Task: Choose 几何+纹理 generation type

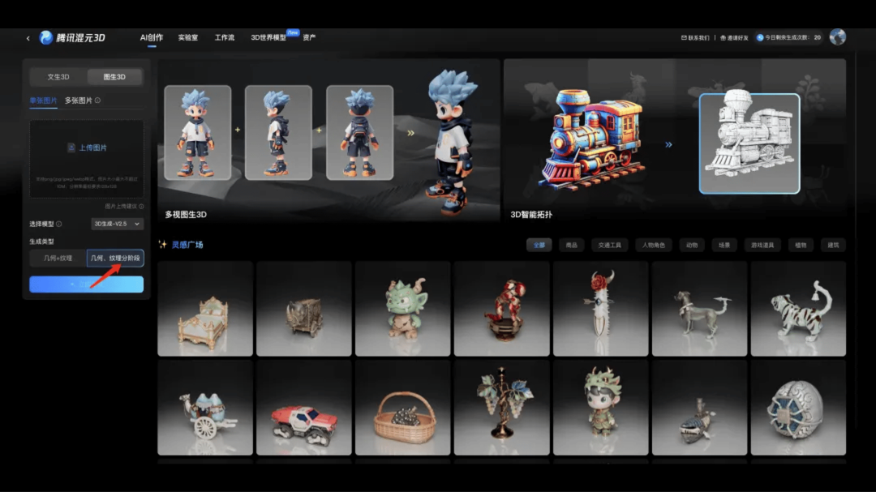Action: pyautogui.click(x=58, y=258)
